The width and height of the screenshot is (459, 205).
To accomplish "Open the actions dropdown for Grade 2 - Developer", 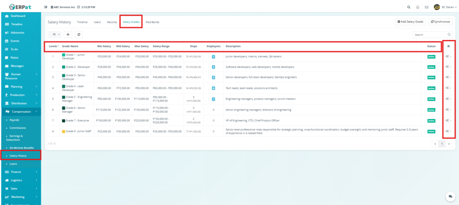I will coord(449,67).
